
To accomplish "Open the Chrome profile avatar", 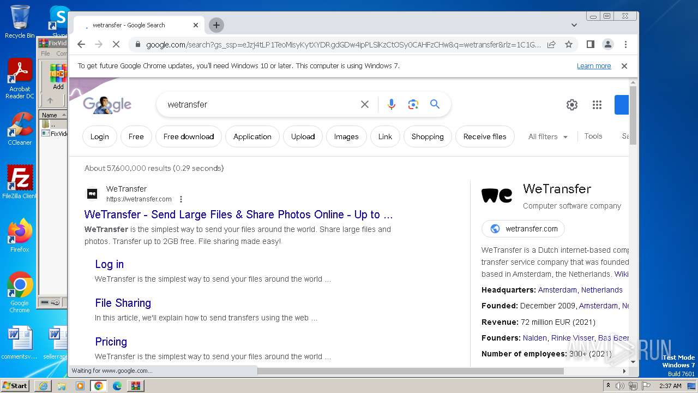I will [x=607, y=44].
